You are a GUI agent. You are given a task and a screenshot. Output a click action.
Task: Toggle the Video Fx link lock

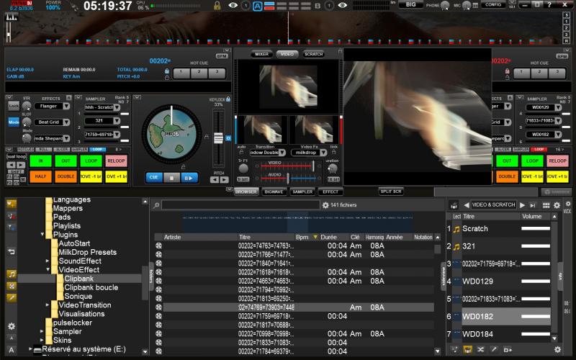(333, 152)
